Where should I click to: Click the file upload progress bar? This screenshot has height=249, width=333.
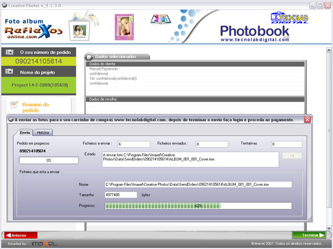(198, 206)
